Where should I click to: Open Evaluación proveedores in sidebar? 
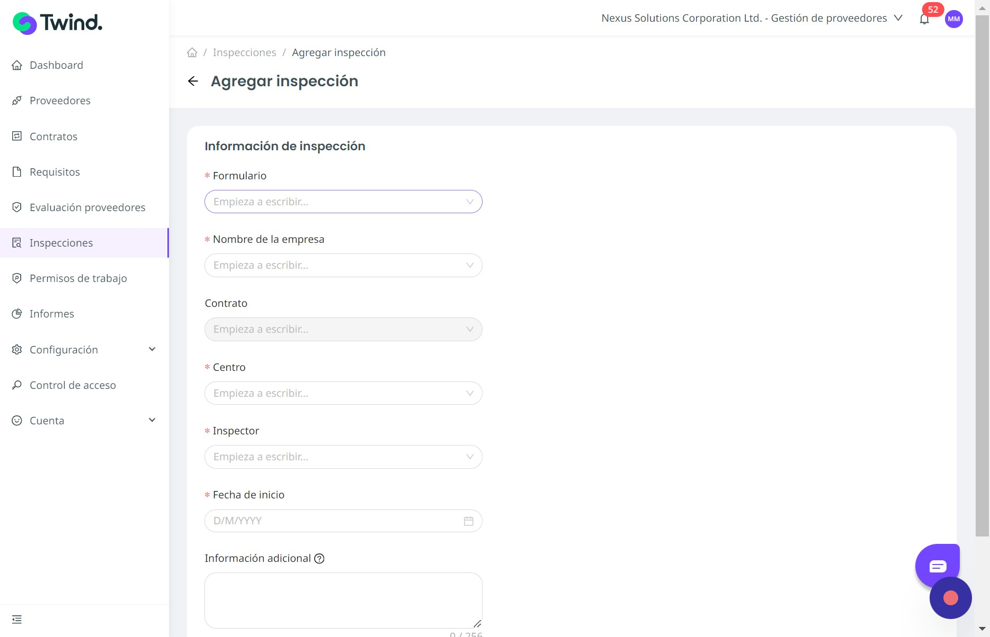[x=84, y=207]
